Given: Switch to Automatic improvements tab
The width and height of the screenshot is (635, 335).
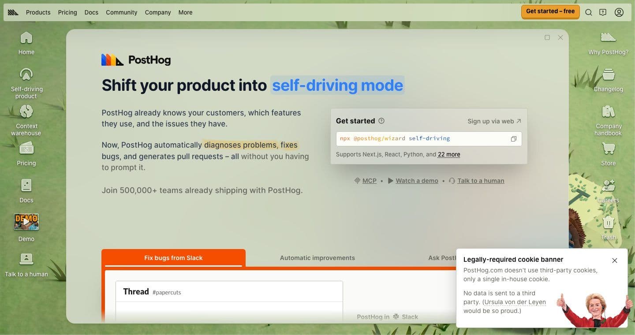Looking at the screenshot, I should [317, 258].
